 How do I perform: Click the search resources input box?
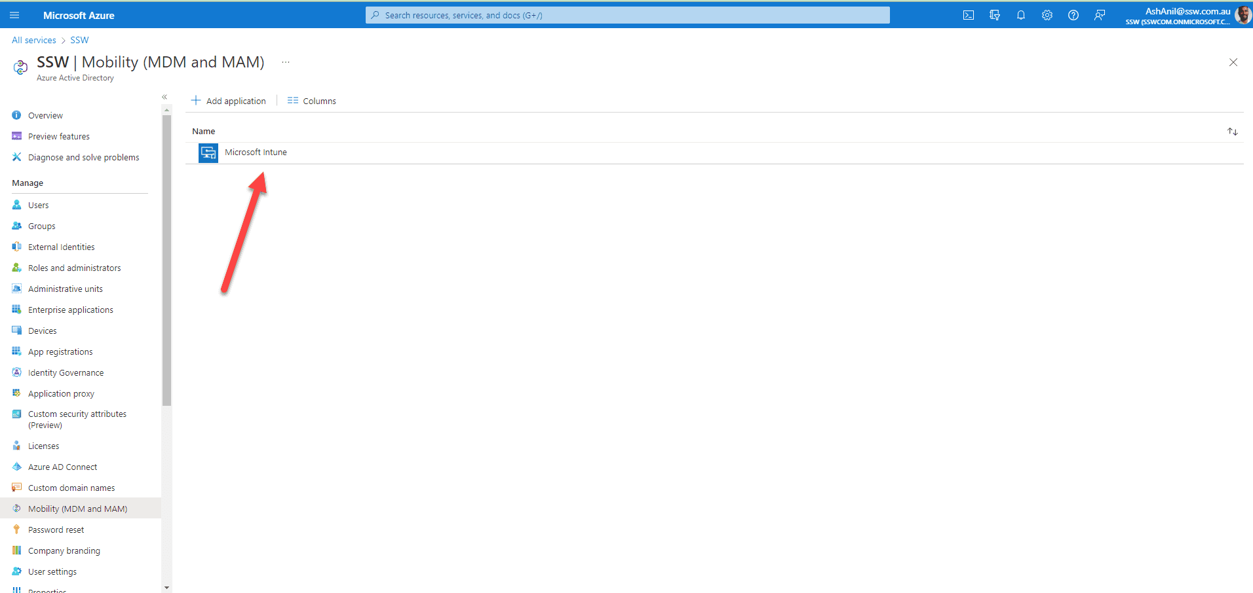pyautogui.click(x=627, y=15)
